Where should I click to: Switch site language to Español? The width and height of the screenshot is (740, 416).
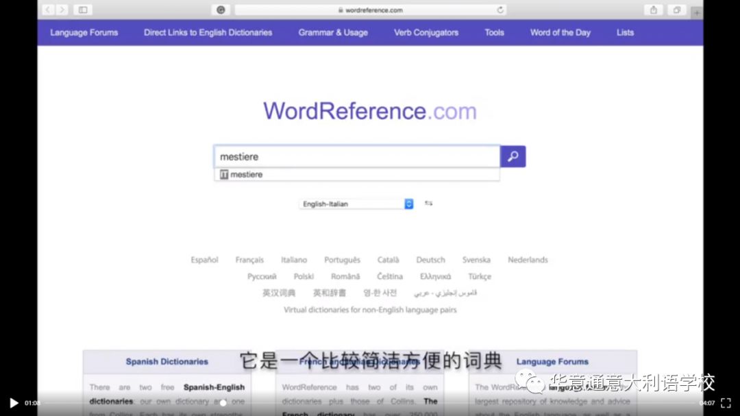[x=204, y=260]
